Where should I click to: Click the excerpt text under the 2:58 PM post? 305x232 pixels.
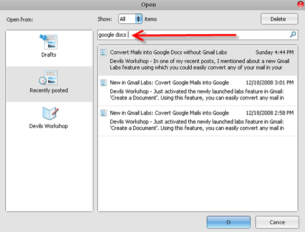pos(197,125)
